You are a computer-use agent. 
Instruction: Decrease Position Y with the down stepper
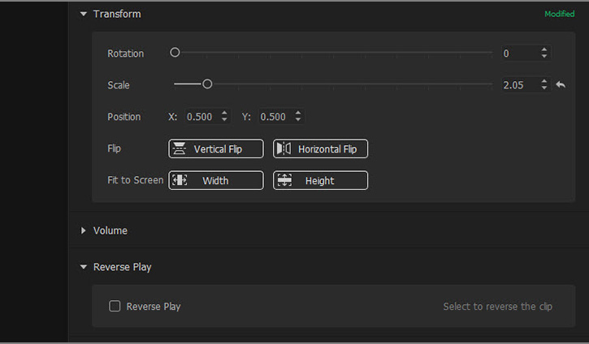(x=298, y=120)
